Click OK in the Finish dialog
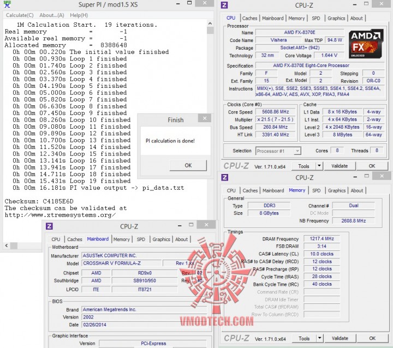 point(188,165)
